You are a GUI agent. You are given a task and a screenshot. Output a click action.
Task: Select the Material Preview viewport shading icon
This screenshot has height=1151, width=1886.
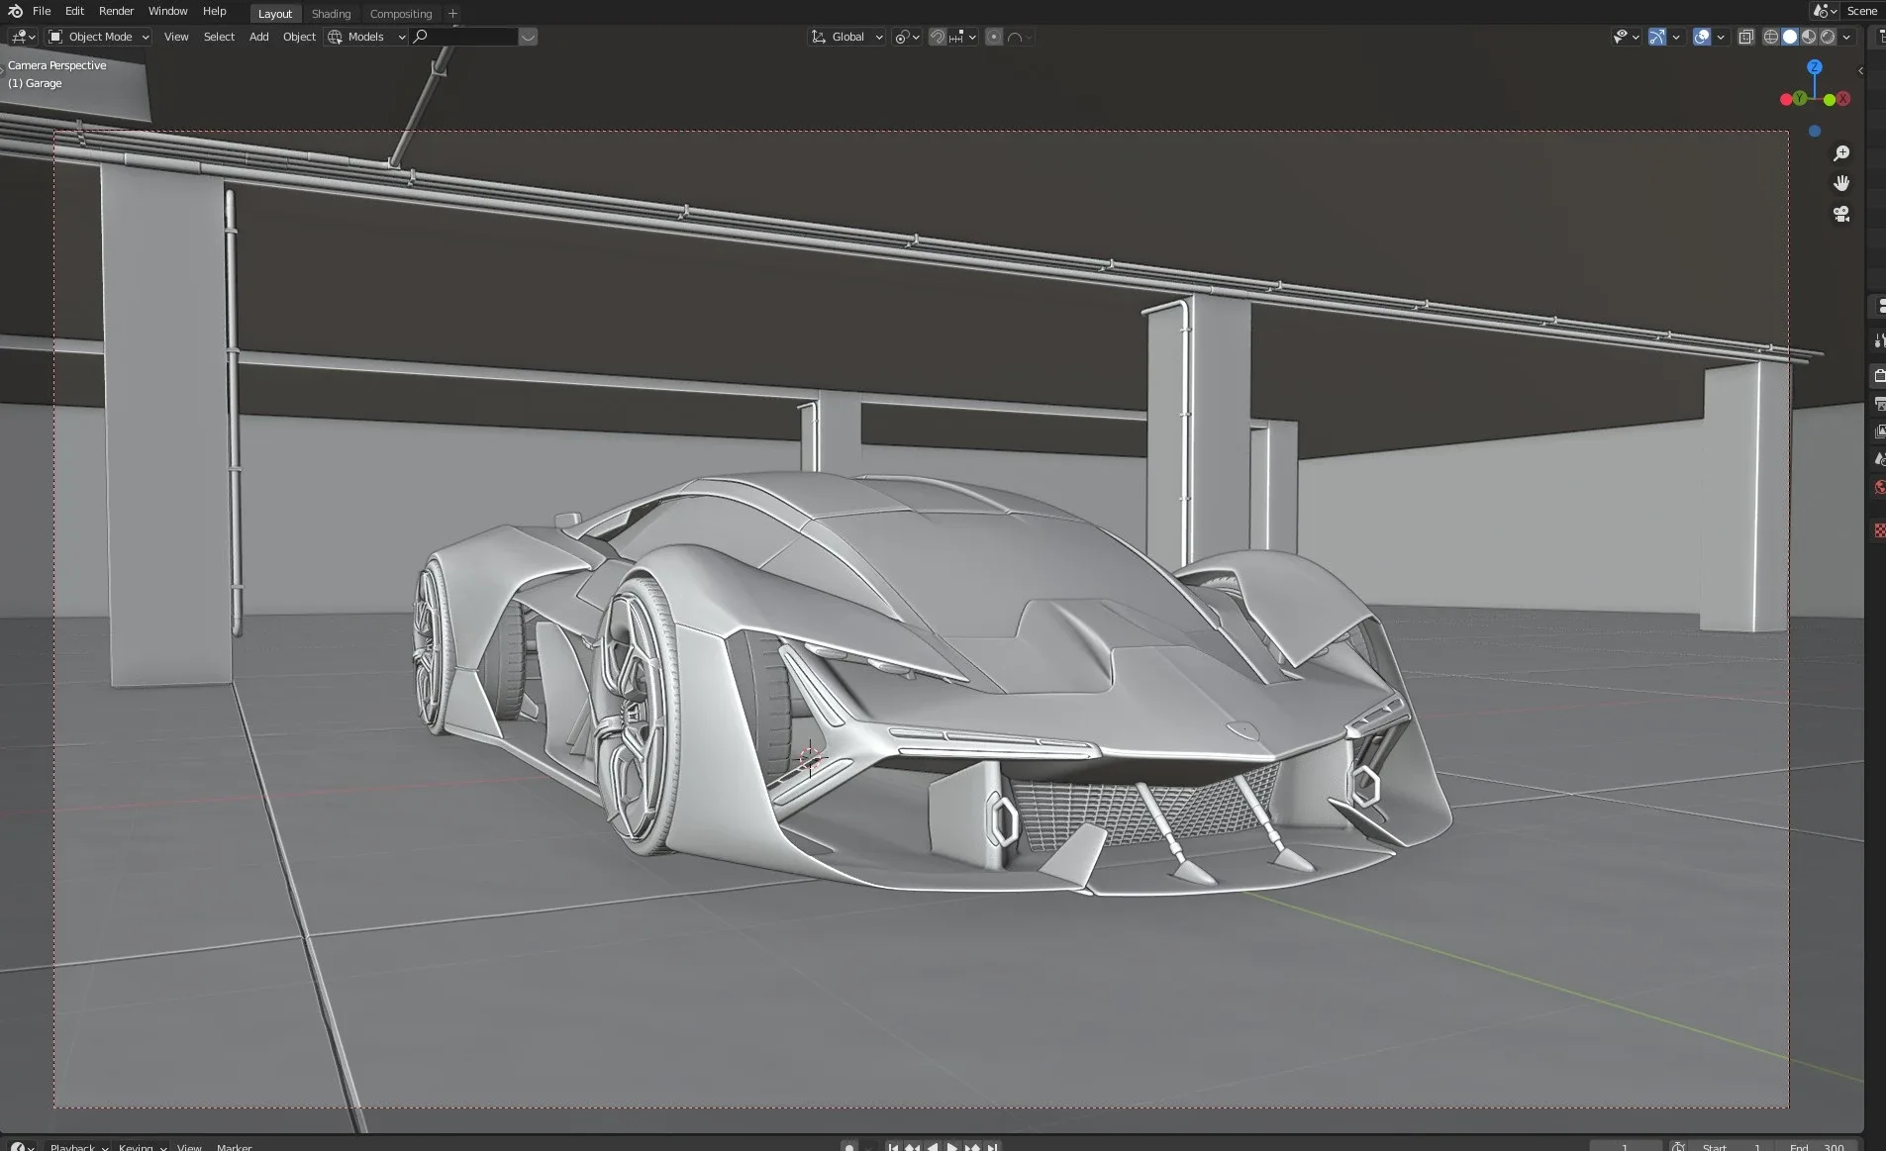coord(1810,37)
